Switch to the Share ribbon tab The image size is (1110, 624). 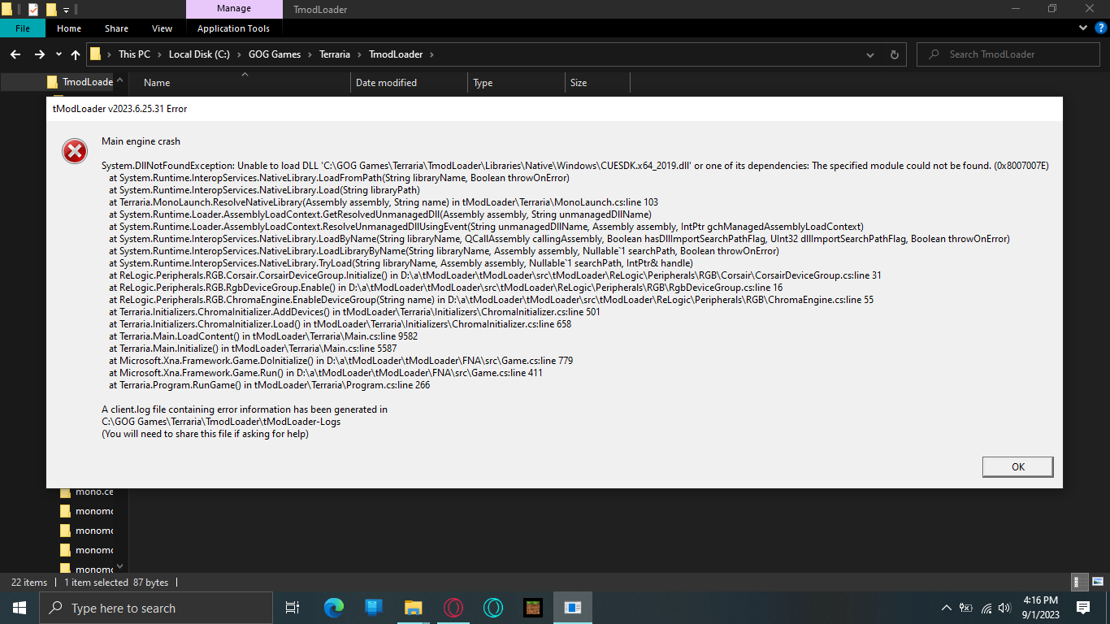click(x=116, y=28)
